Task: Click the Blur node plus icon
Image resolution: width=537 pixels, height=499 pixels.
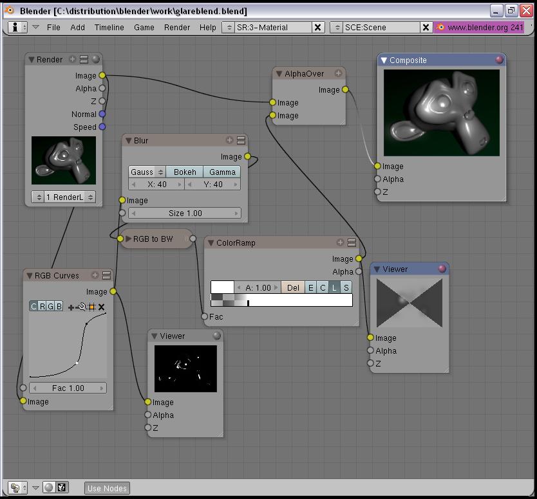Action: (x=229, y=140)
